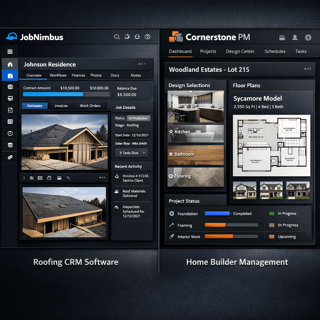This screenshot has width=320, height=320.
Task: Click the Cornerstone PM inbox tray icon
Action: tap(282, 37)
